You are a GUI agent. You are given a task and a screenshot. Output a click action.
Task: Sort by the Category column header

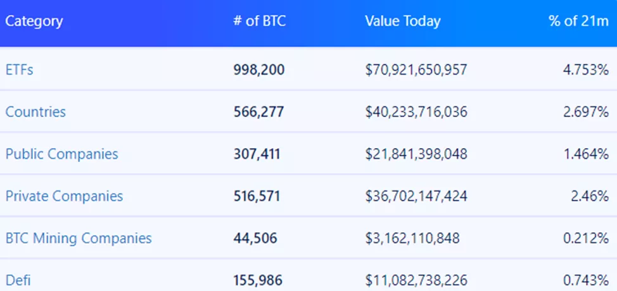pyautogui.click(x=34, y=21)
